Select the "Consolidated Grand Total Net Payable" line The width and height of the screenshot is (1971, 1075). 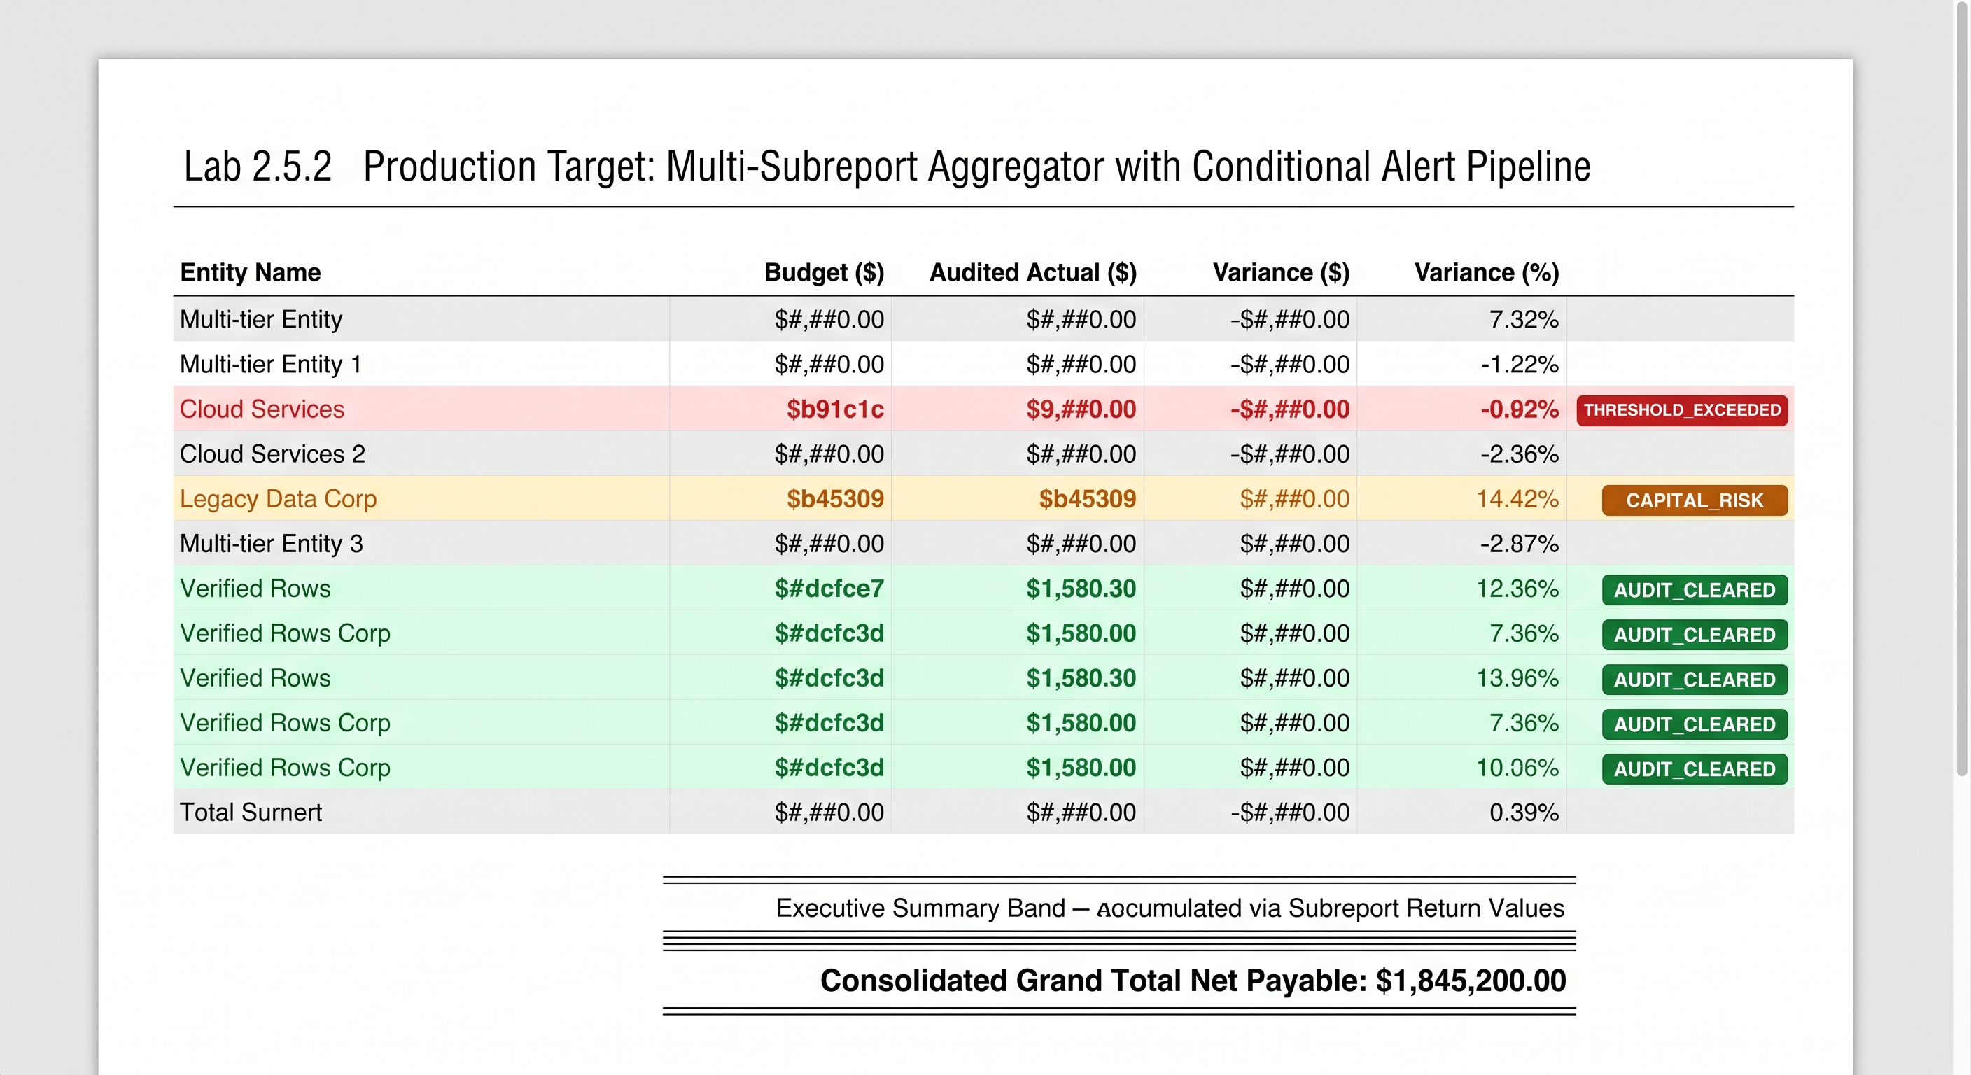click(1193, 980)
